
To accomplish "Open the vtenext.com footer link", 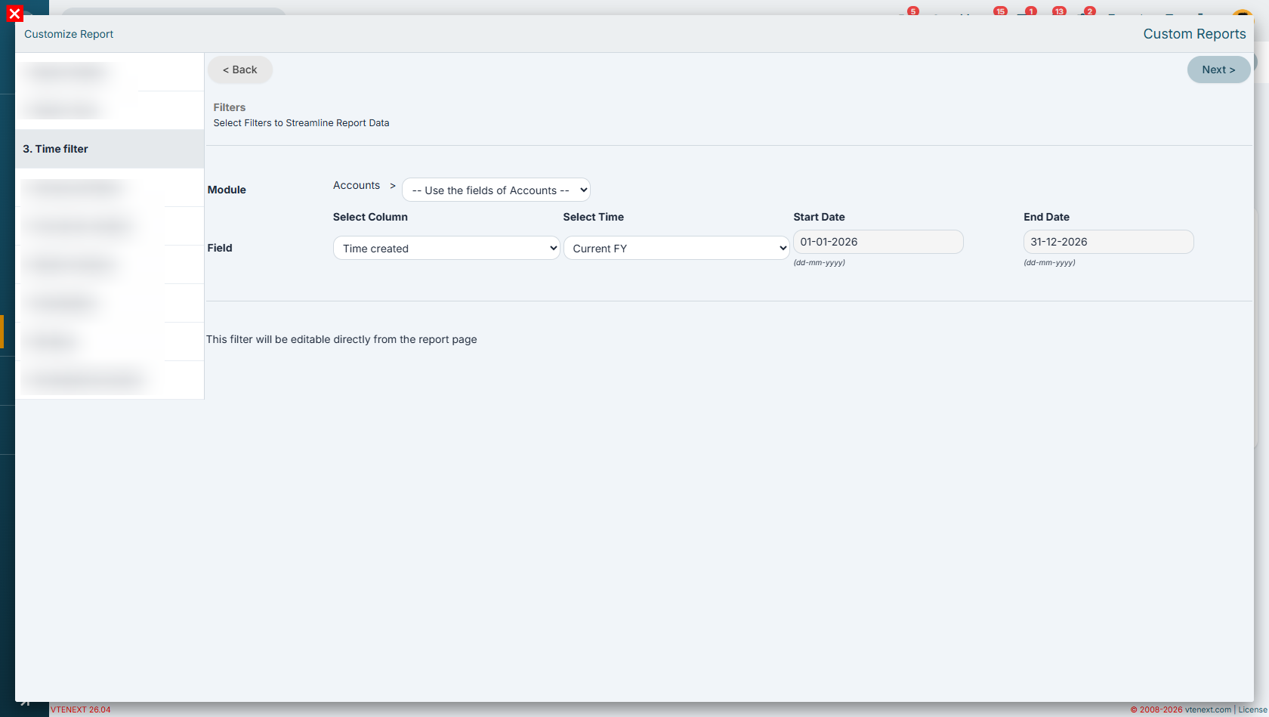I will (x=1208, y=709).
